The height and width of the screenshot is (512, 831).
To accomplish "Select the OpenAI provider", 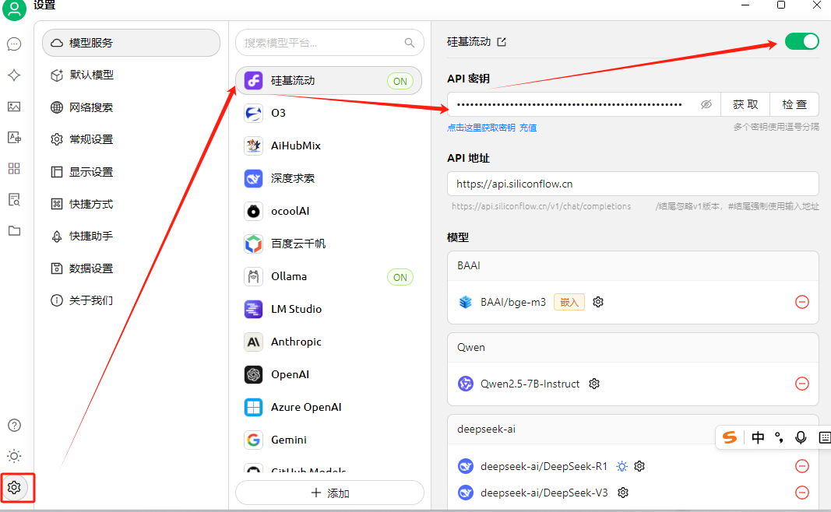I will click(329, 374).
